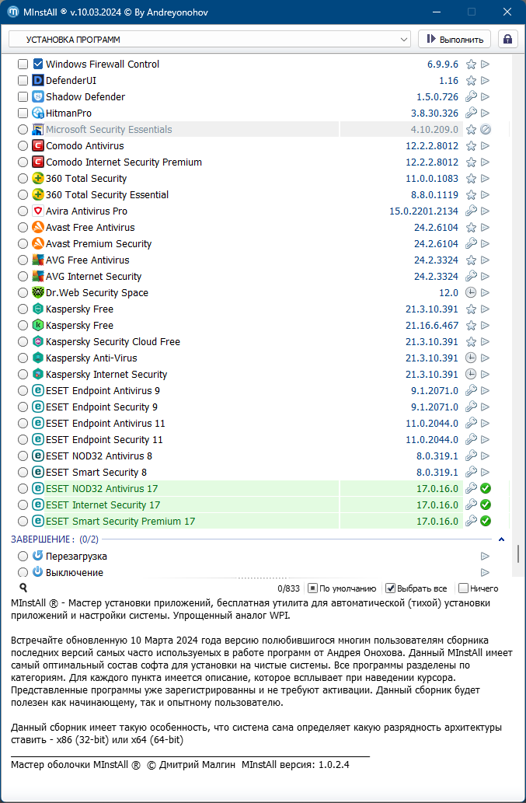Select the 360 Total Security radio button
526x803 pixels.
click(23, 179)
